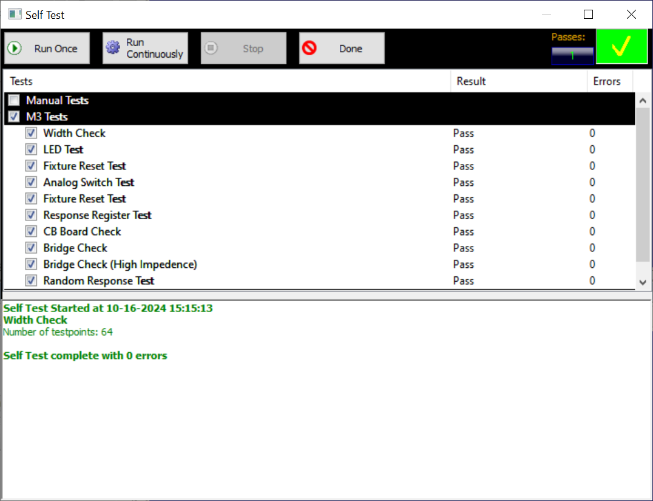Click the error count for Random Response Test
653x501 pixels.
tap(592, 281)
